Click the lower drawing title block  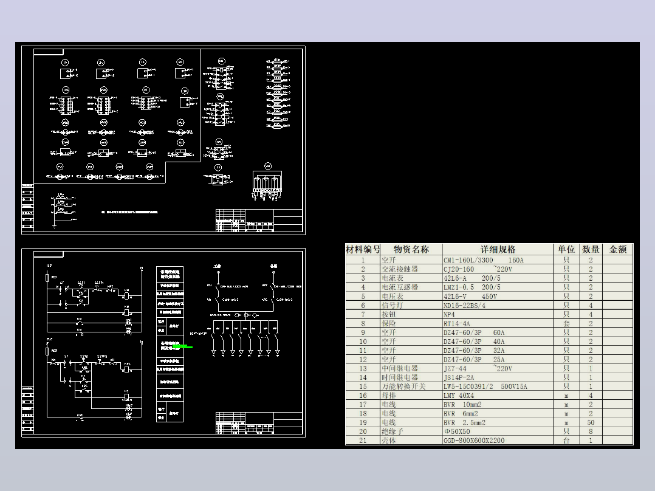259,423
